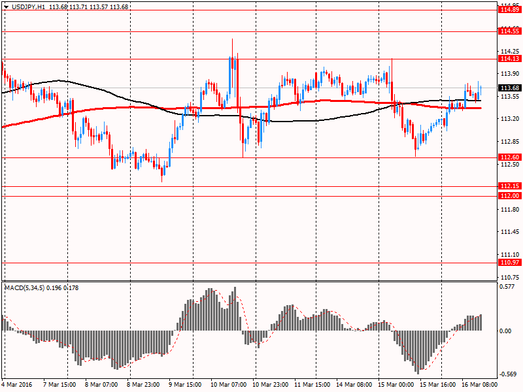Image resolution: width=523 pixels, height=392 pixels.
Task: Select the 114.89 red price level tag
Action: (509, 10)
